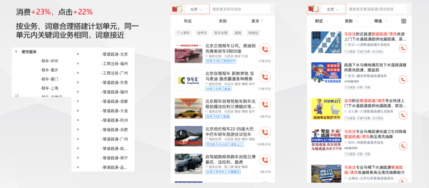Select 附近 tab in car rental list

[188, 21]
